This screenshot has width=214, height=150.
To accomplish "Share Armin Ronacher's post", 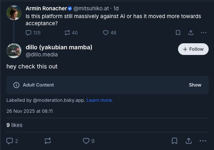I will (191, 33).
